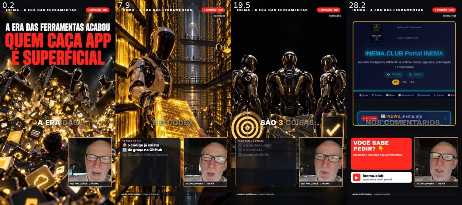The image size is (462, 205).
Task: Follow the 'Assine a INEMA.PRO' link
Action: 407,38
